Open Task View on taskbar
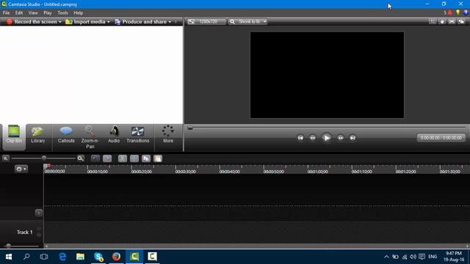The image size is (470, 264). coord(44,257)
